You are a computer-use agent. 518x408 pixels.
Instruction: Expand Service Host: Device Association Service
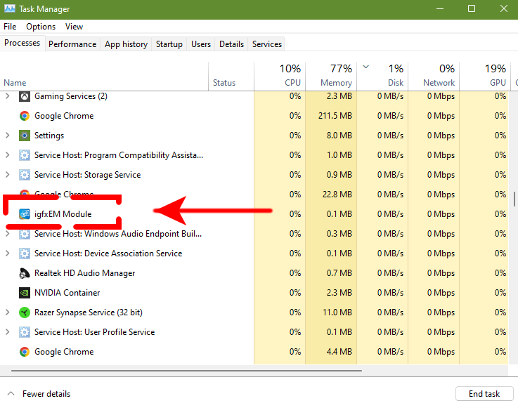click(8, 254)
